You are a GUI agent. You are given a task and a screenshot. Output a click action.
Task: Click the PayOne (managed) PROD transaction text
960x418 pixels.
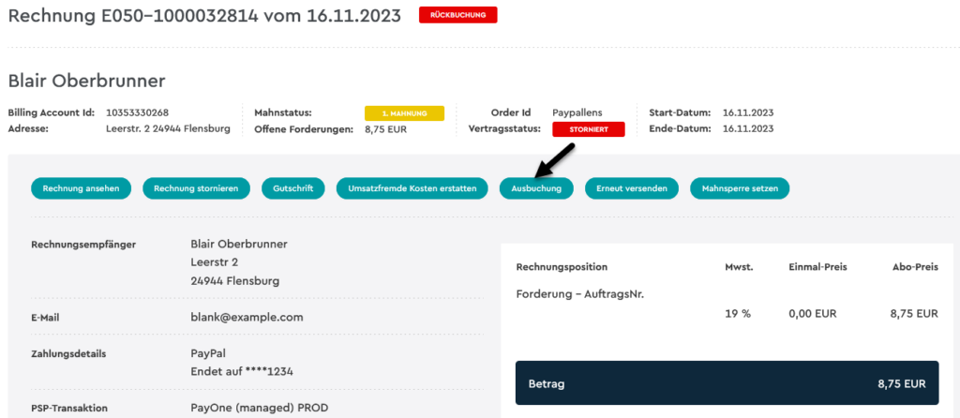tap(260, 407)
